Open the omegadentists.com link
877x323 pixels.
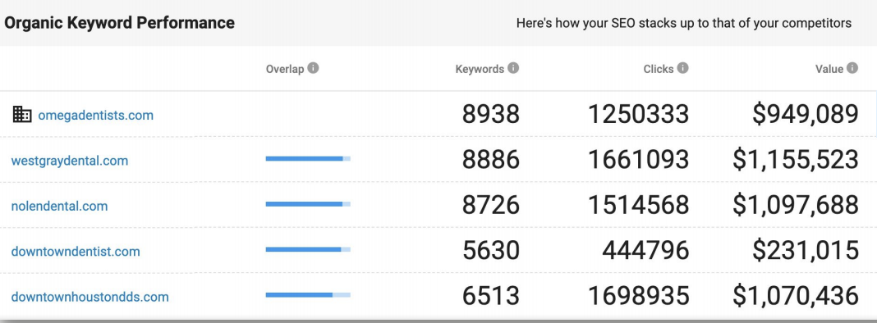pyautogui.click(x=95, y=115)
